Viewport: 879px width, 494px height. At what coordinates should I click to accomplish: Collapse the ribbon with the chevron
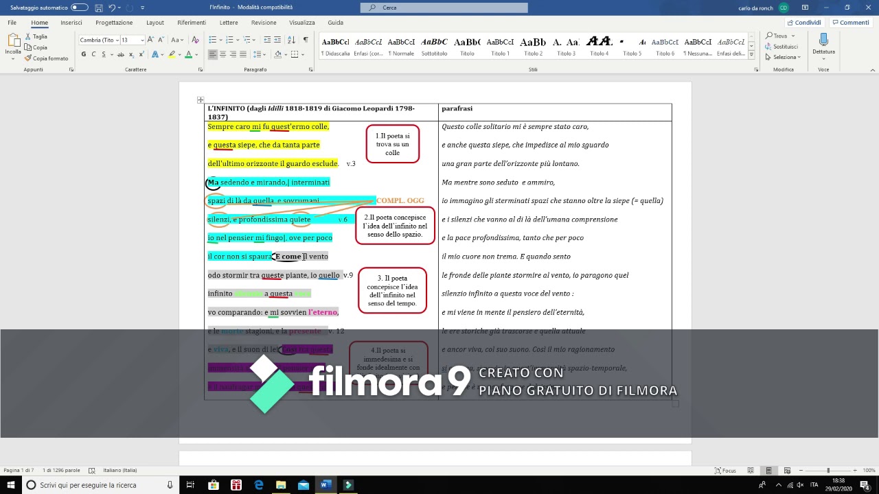872,69
